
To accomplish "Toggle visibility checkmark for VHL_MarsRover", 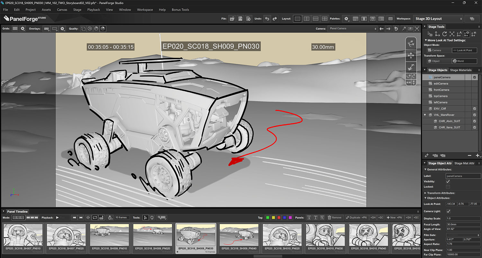I will point(474,115).
